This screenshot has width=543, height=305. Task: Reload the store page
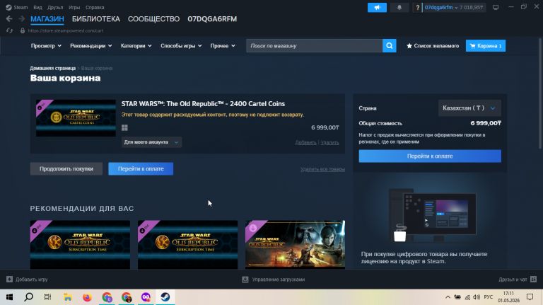tap(9, 30)
